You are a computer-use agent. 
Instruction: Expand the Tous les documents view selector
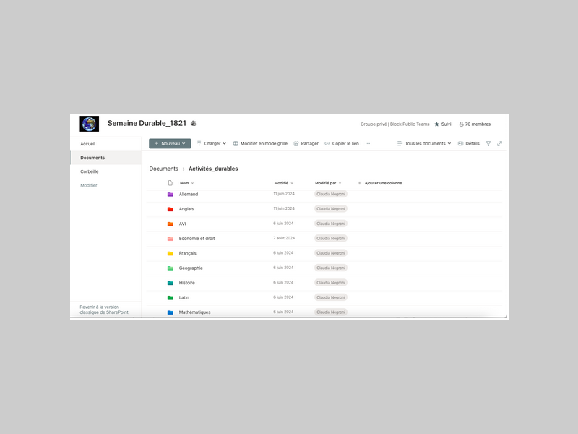pos(424,144)
